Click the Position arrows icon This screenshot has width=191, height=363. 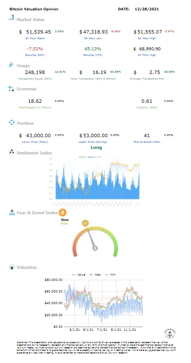pyautogui.click(x=11, y=123)
